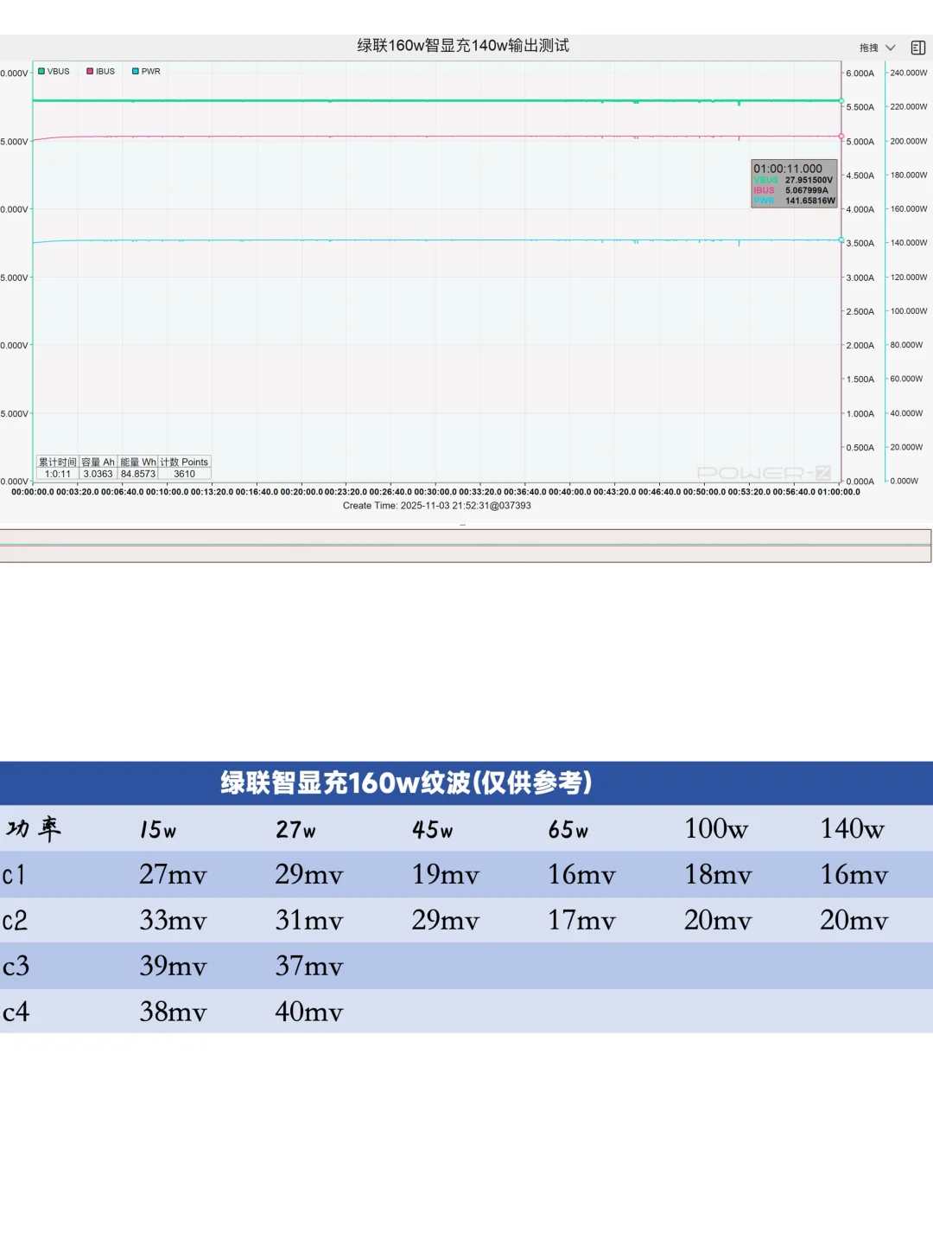Collapse the statistics summary box
Viewport: 933px width, 1245px height.
pos(121,468)
